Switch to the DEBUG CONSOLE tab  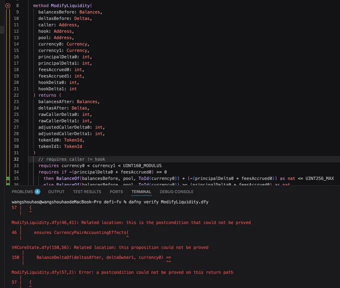click(176, 191)
